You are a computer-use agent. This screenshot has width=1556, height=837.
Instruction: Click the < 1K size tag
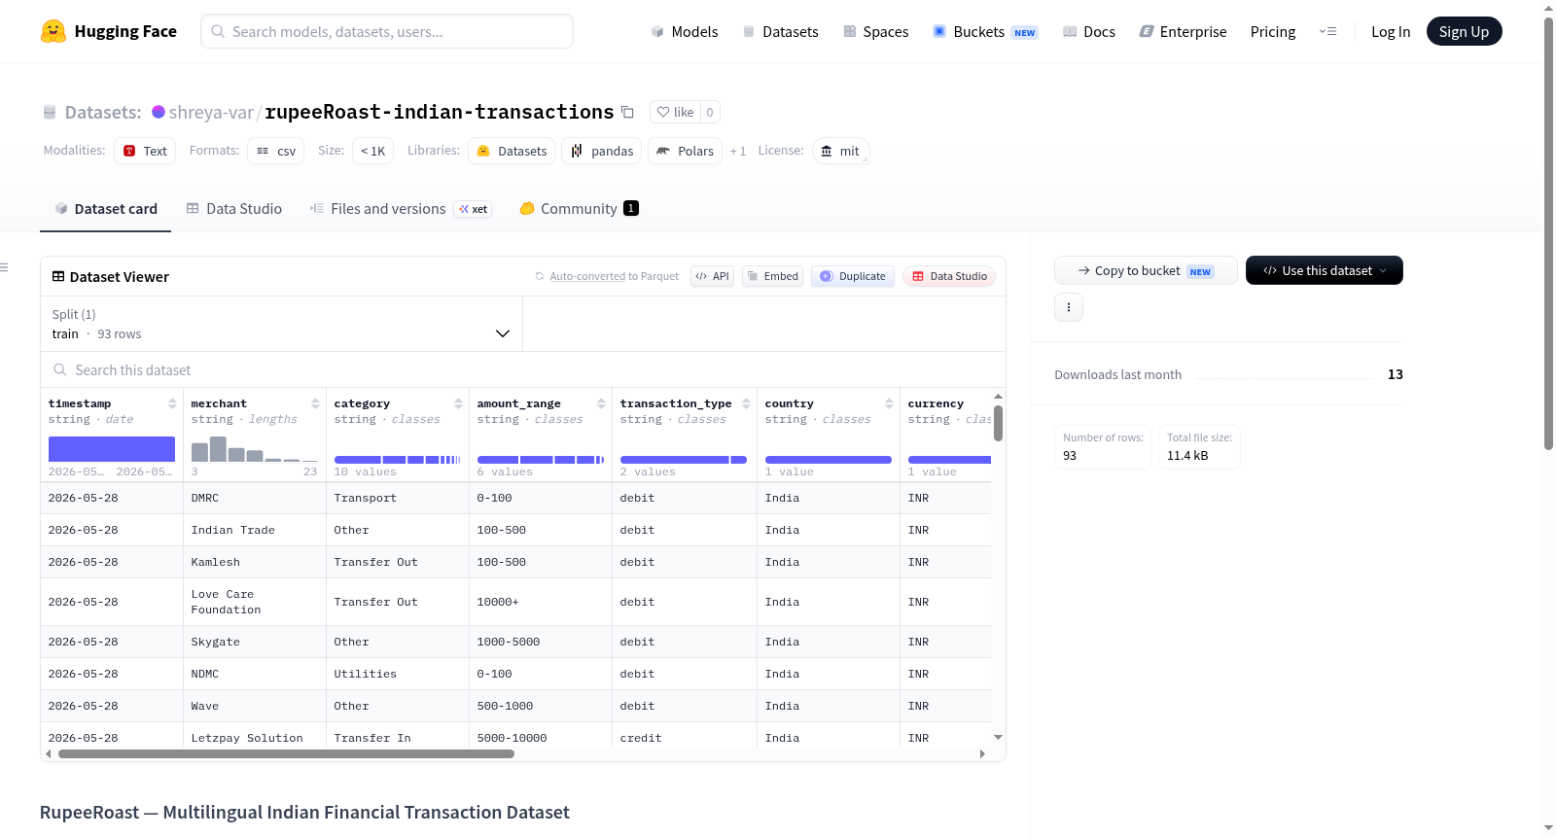[x=372, y=151]
